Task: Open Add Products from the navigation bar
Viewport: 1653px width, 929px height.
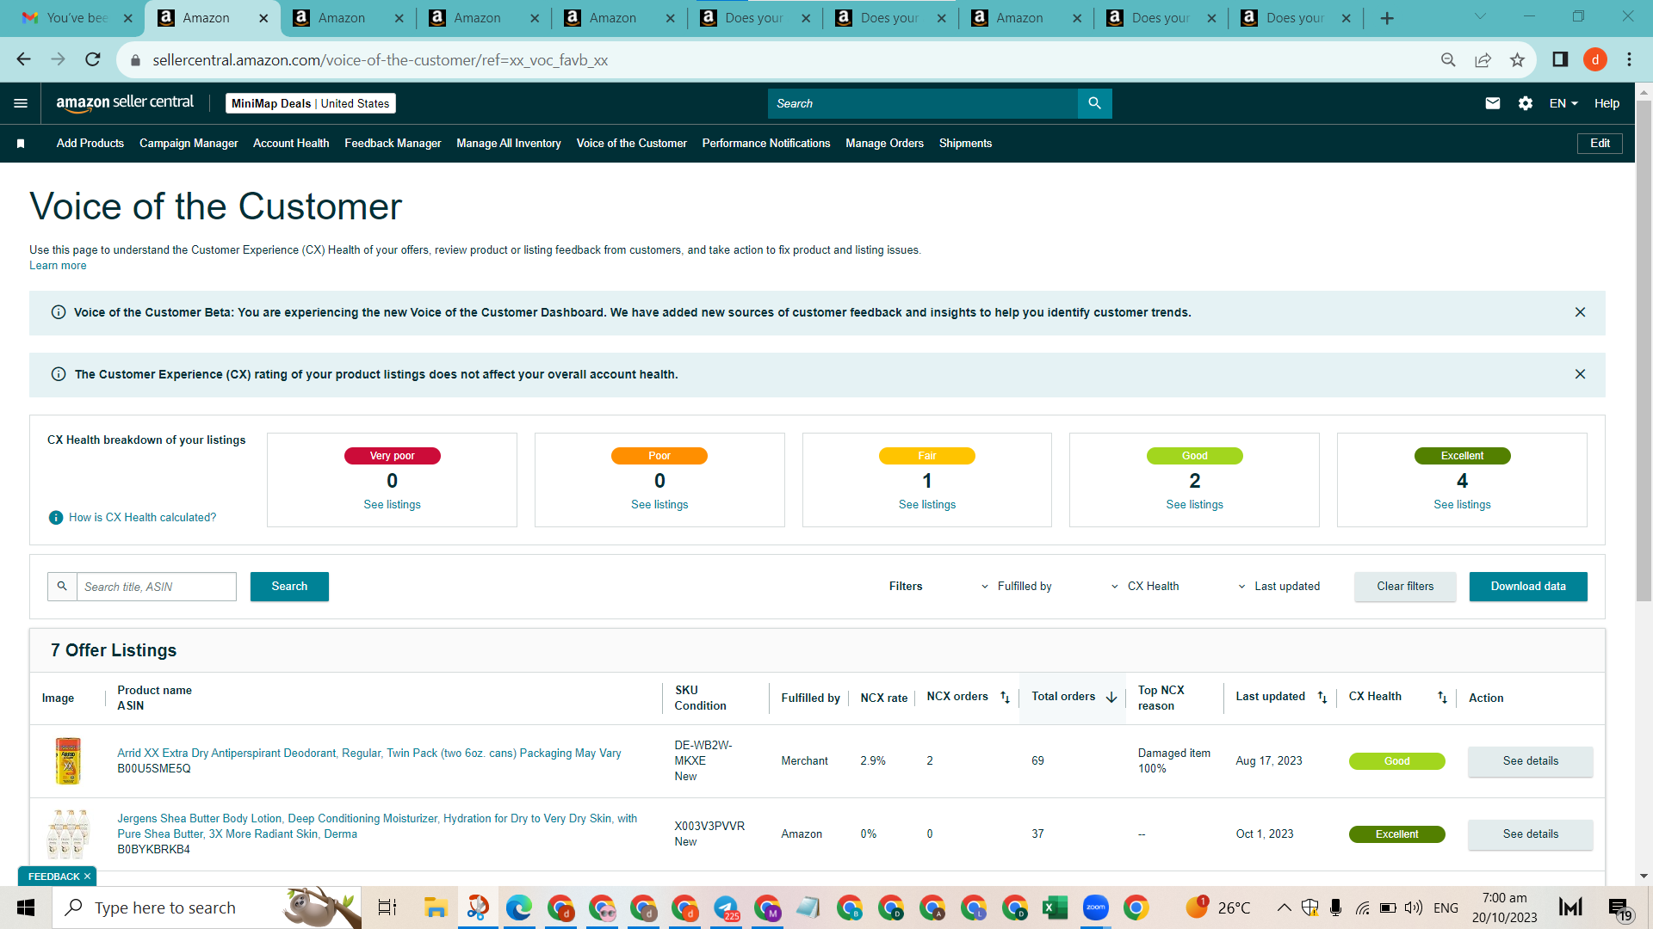Action: tap(90, 144)
